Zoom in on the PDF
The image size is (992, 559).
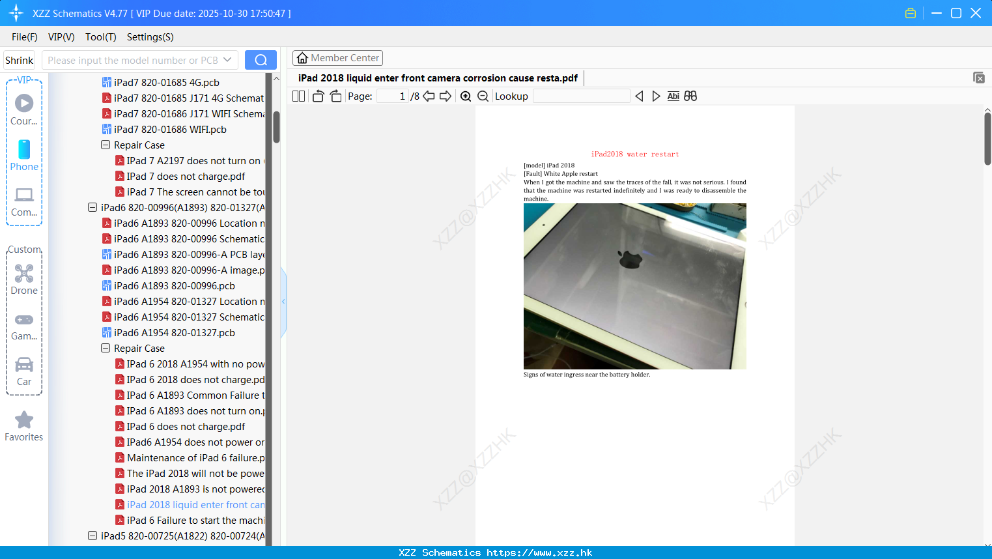[466, 96]
